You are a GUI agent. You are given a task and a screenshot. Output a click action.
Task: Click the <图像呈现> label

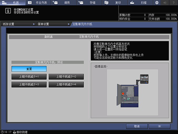click(101, 67)
